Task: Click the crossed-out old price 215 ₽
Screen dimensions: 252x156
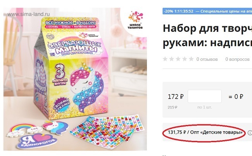Action: pyautogui.click(x=173, y=107)
